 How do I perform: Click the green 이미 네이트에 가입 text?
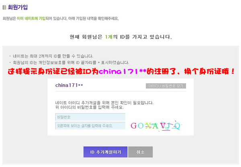[31, 18]
